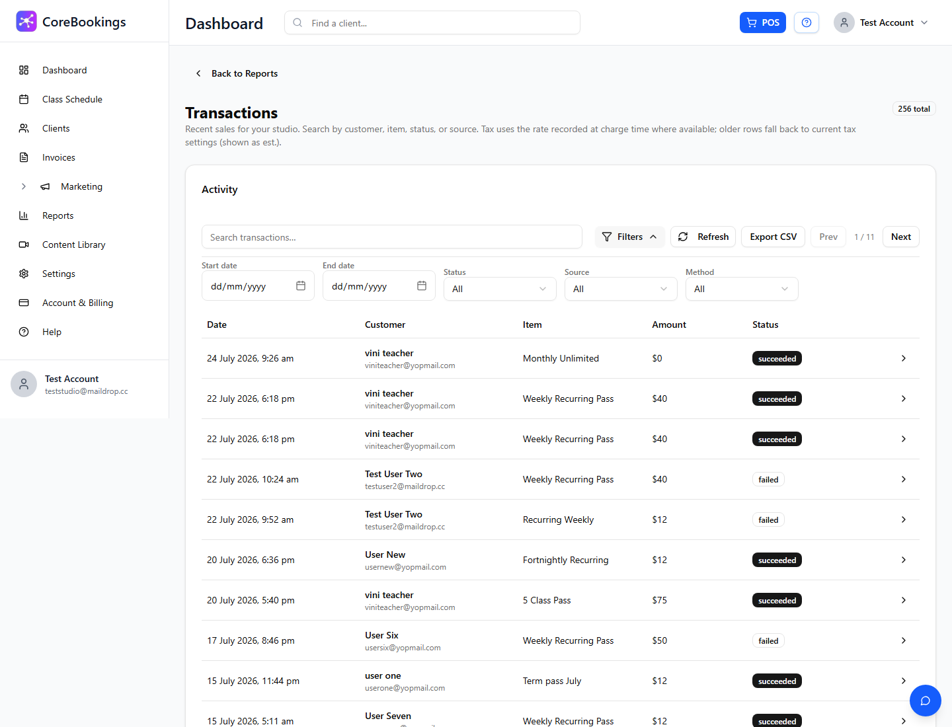Click the 256 total badge

[914, 108]
